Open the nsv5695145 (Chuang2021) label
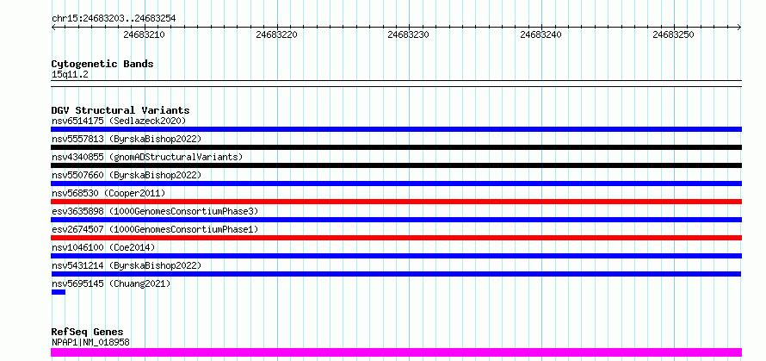766x361 pixels. [x=111, y=283]
